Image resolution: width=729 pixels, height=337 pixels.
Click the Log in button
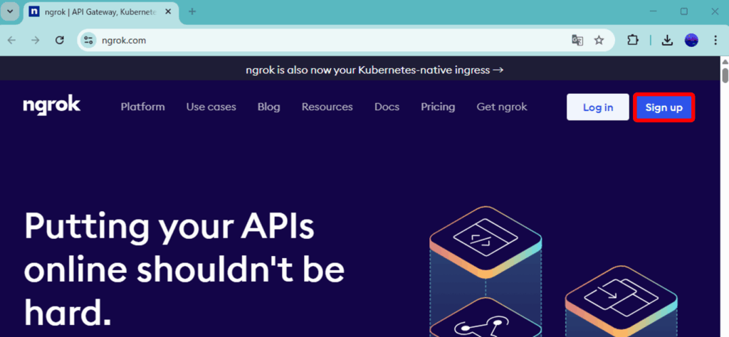pyautogui.click(x=598, y=107)
